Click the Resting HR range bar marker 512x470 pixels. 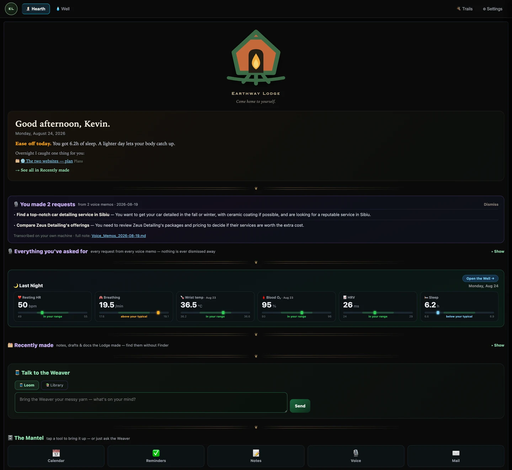pyautogui.click(x=42, y=313)
